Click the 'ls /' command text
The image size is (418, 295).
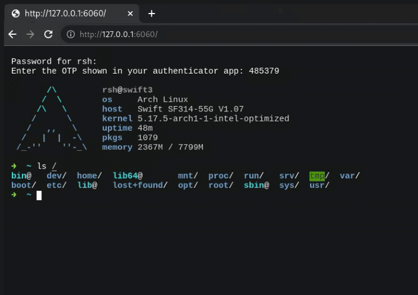pyautogui.click(x=47, y=166)
